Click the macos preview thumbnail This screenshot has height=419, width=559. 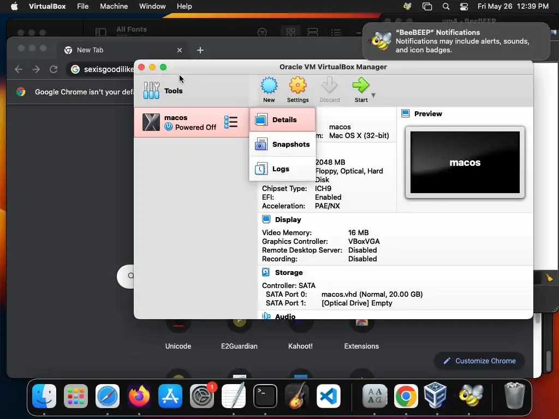pyautogui.click(x=465, y=162)
